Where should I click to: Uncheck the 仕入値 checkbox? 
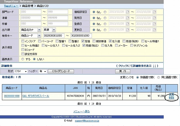point(110,41)
